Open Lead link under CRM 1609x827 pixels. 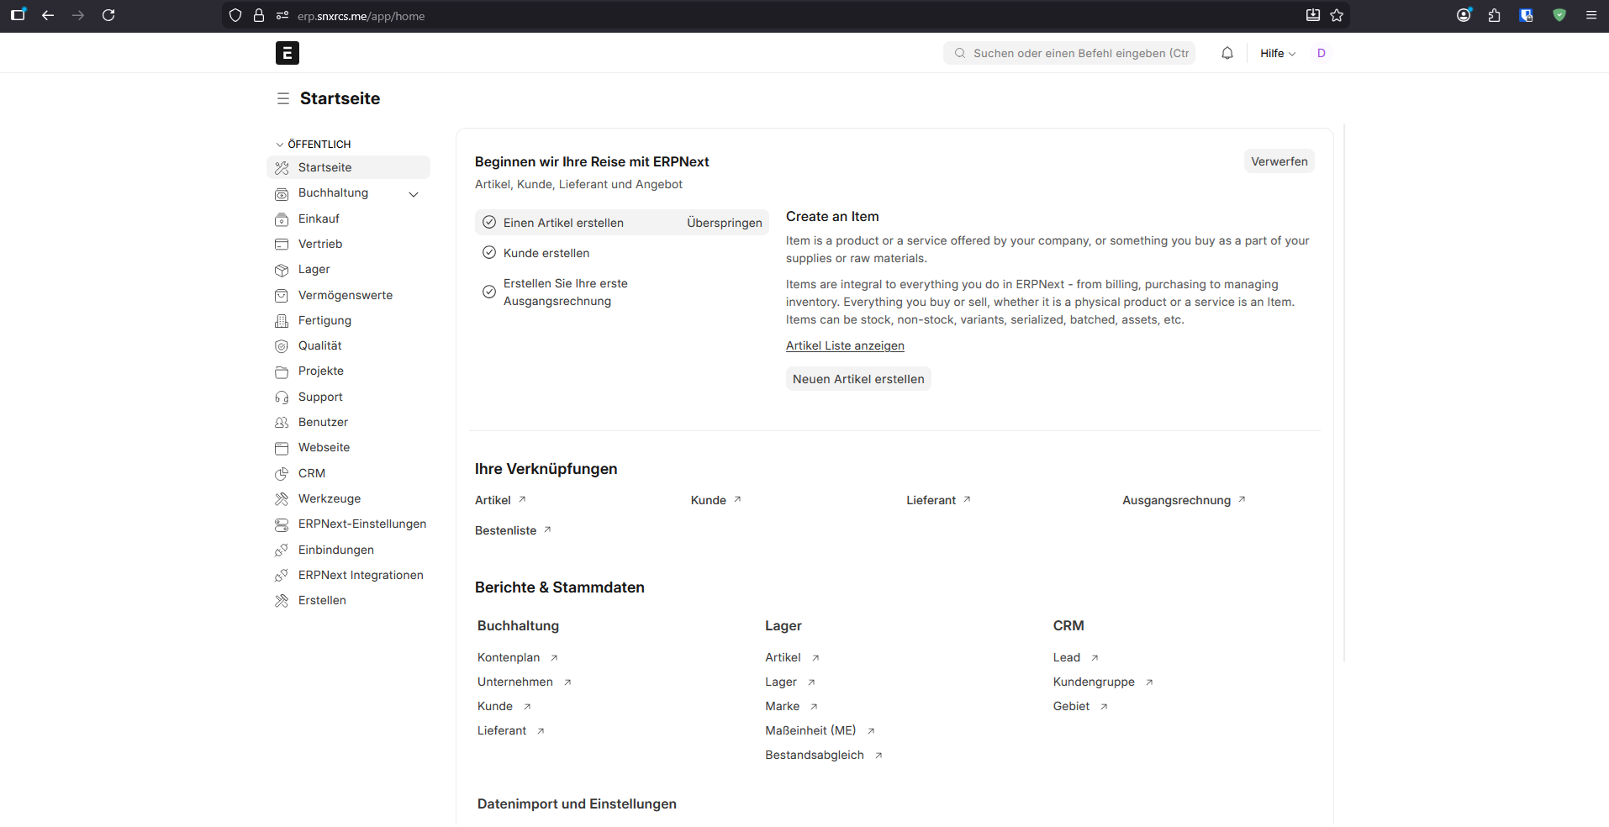1076,657
